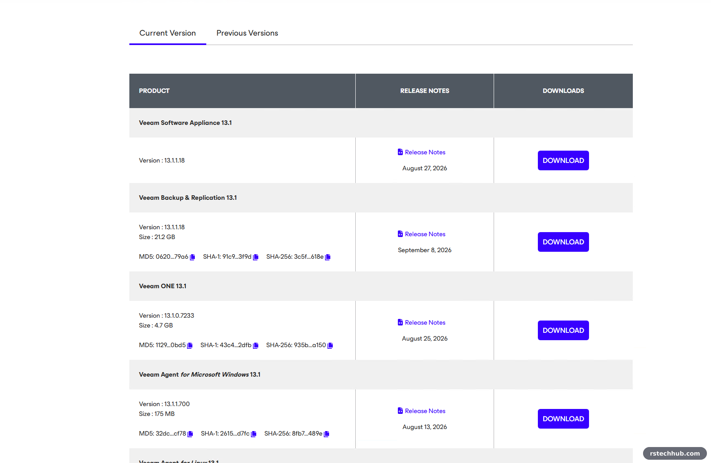Click the Size : 21.2 GB text
711x463 pixels.
pyautogui.click(x=157, y=237)
